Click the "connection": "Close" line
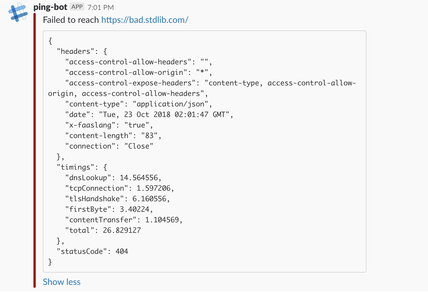The width and height of the screenshot is (428, 296). [x=109, y=146]
